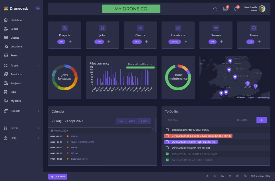Screen dimensions: 275x181
Task: Click the Dronedesk logo icon
Action: (6, 9)
